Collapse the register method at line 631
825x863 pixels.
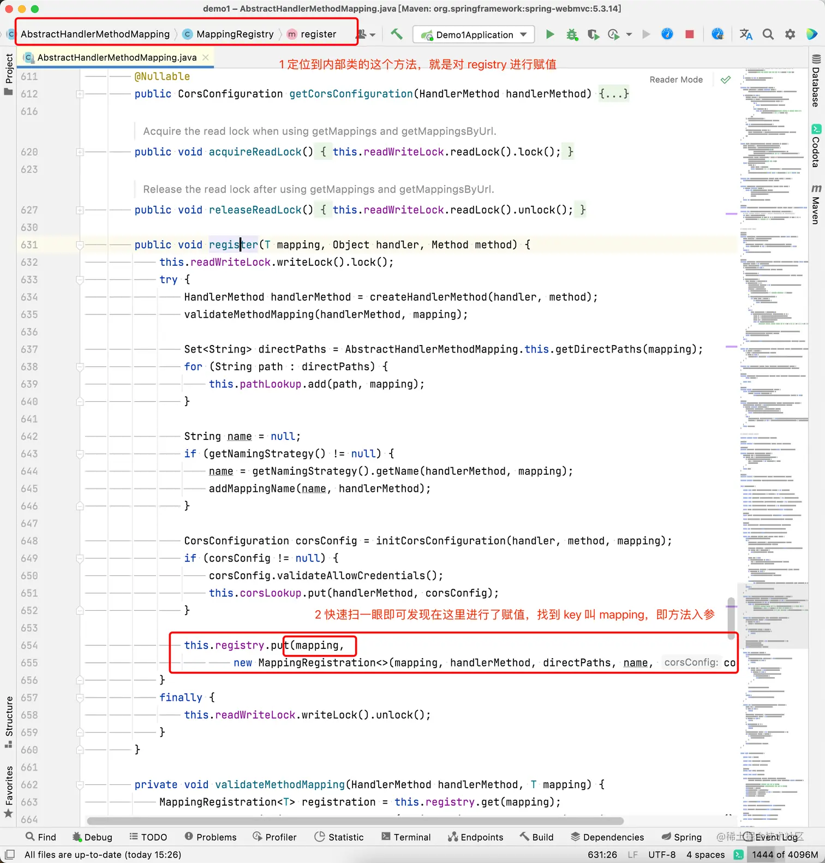click(x=80, y=245)
